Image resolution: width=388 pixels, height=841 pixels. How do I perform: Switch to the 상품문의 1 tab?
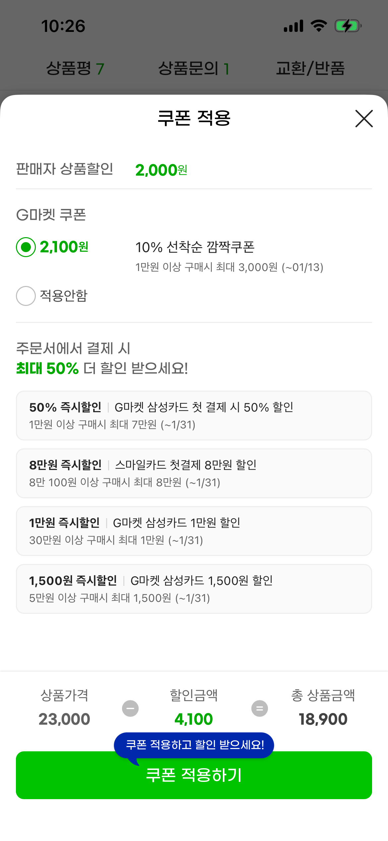194,69
